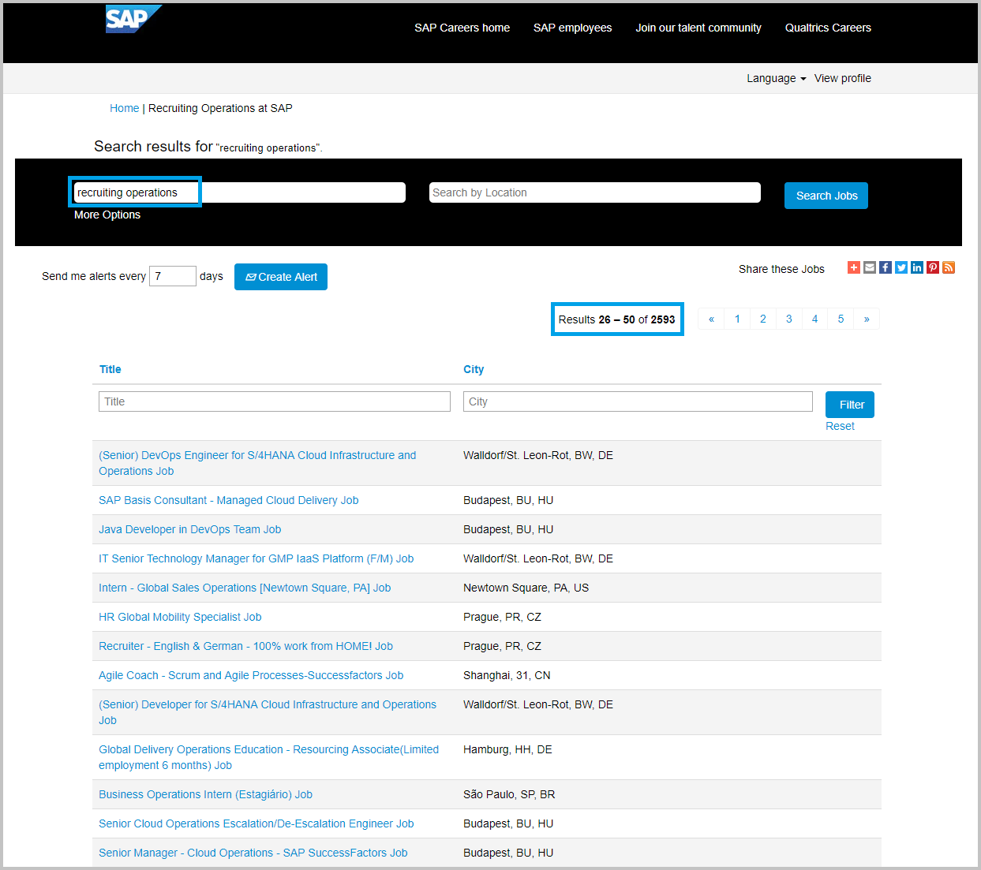Click the city 'São Paulo, SP, BR'
981x870 pixels.
coord(509,794)
